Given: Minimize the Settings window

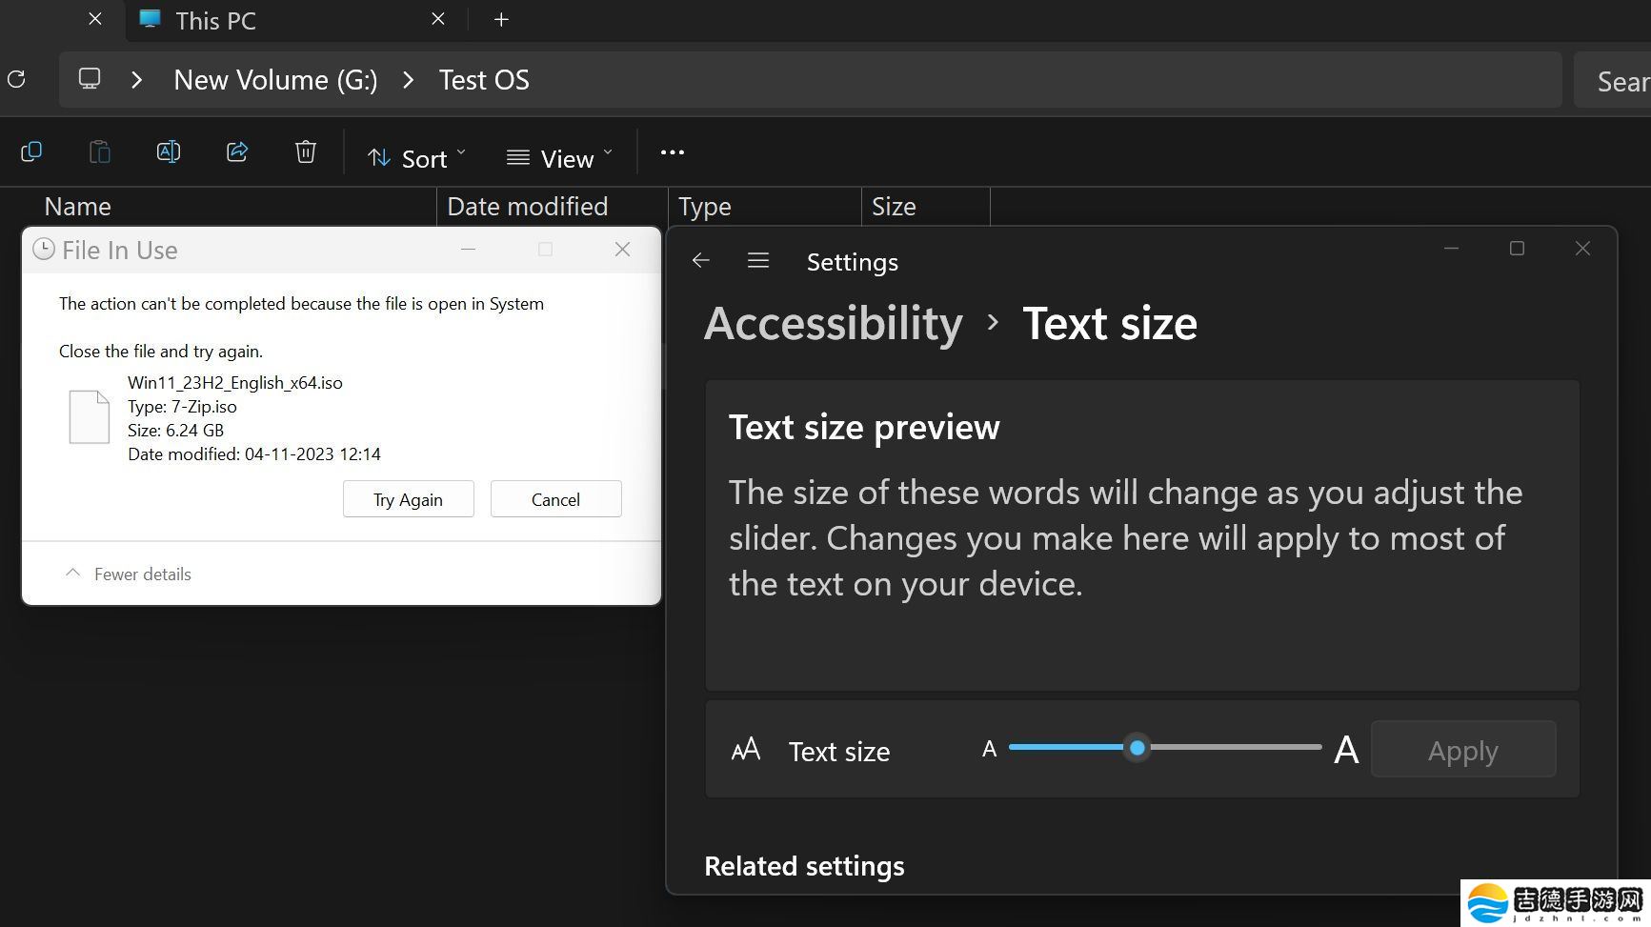Looking at the screenshot, I should coord(1451,249).
